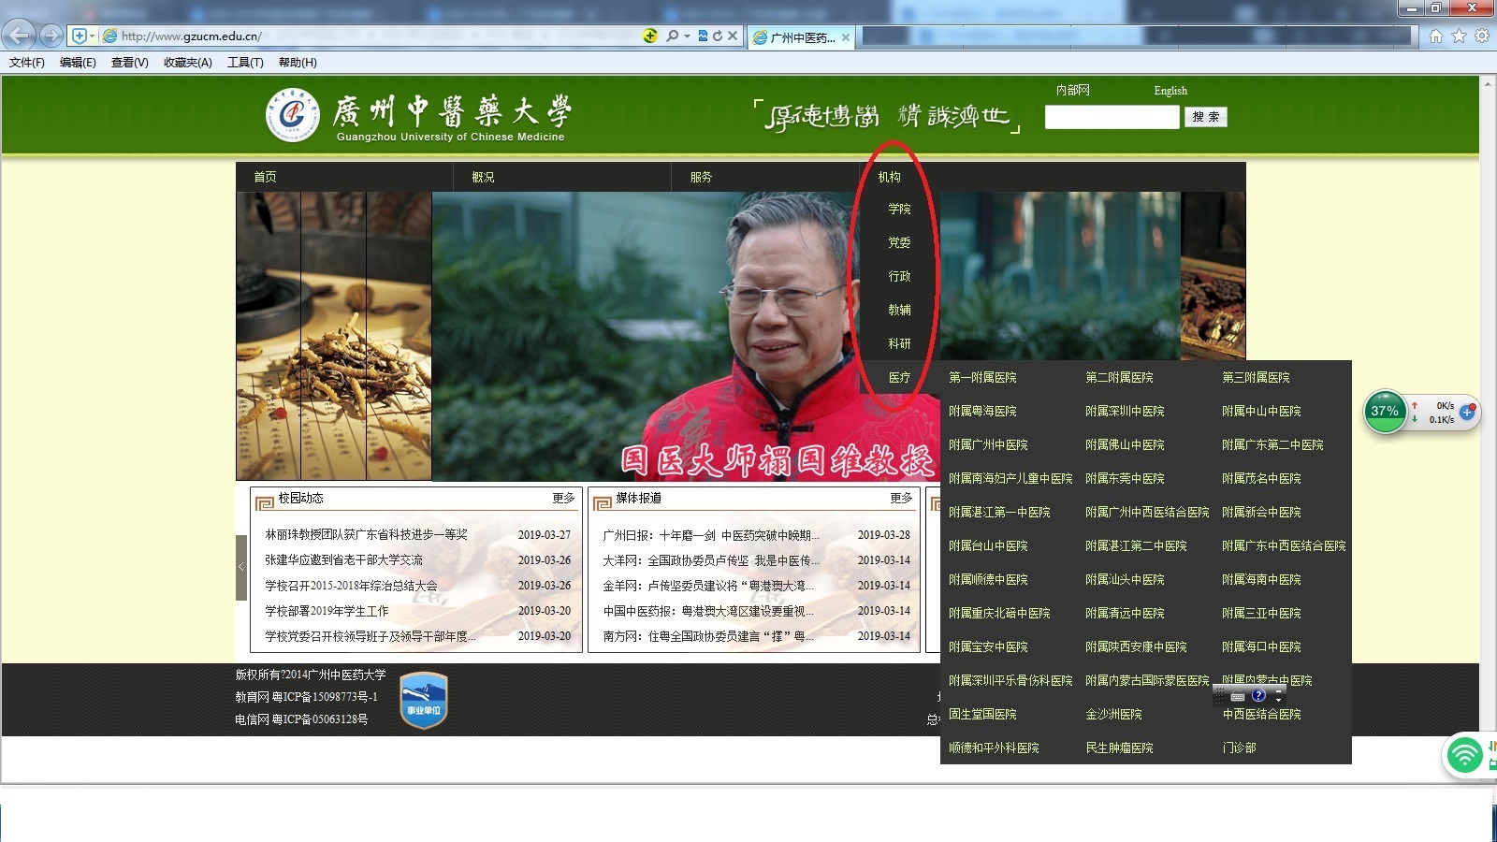This screenshot has height=842, width=1497.
Task: Select 教辅 in the 机构 submenu
Action: pos(899,310)
